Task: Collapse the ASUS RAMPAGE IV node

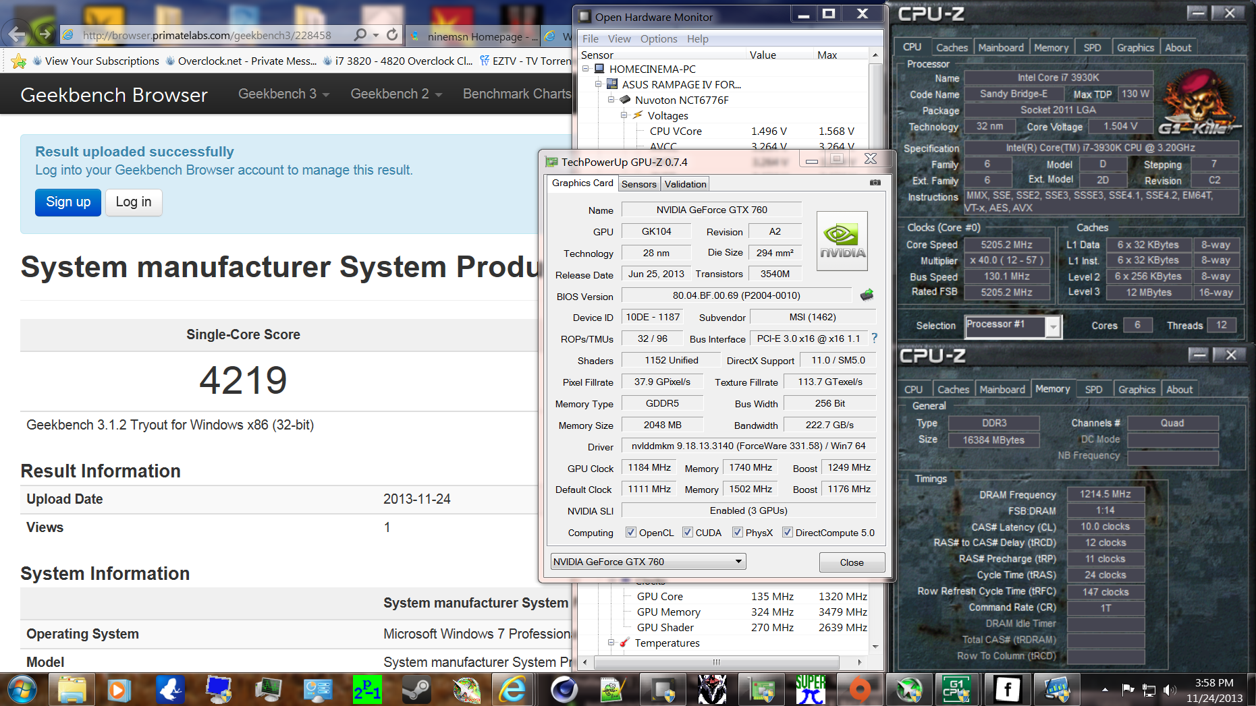Action: [598, 84]
